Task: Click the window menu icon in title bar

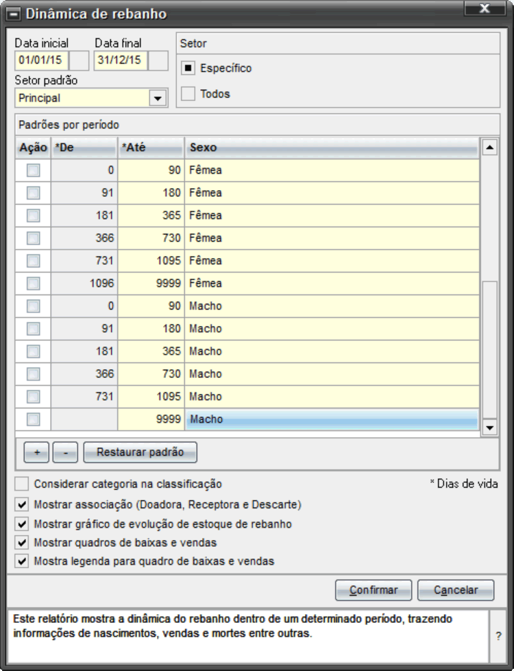Action: pyautogui.click(x=14, y=14)
